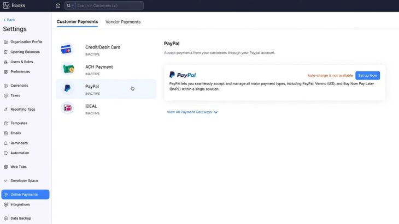Focus the Search in Customers field
The image size is (399, 224).
click(109, 5)
